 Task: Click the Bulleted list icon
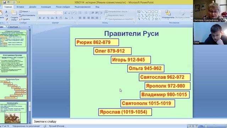81,13
